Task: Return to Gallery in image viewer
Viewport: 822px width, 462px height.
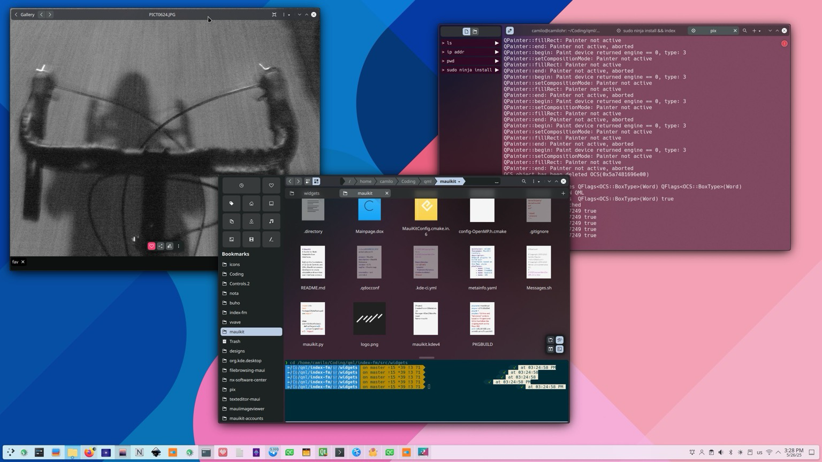Action: click(25, 14)
